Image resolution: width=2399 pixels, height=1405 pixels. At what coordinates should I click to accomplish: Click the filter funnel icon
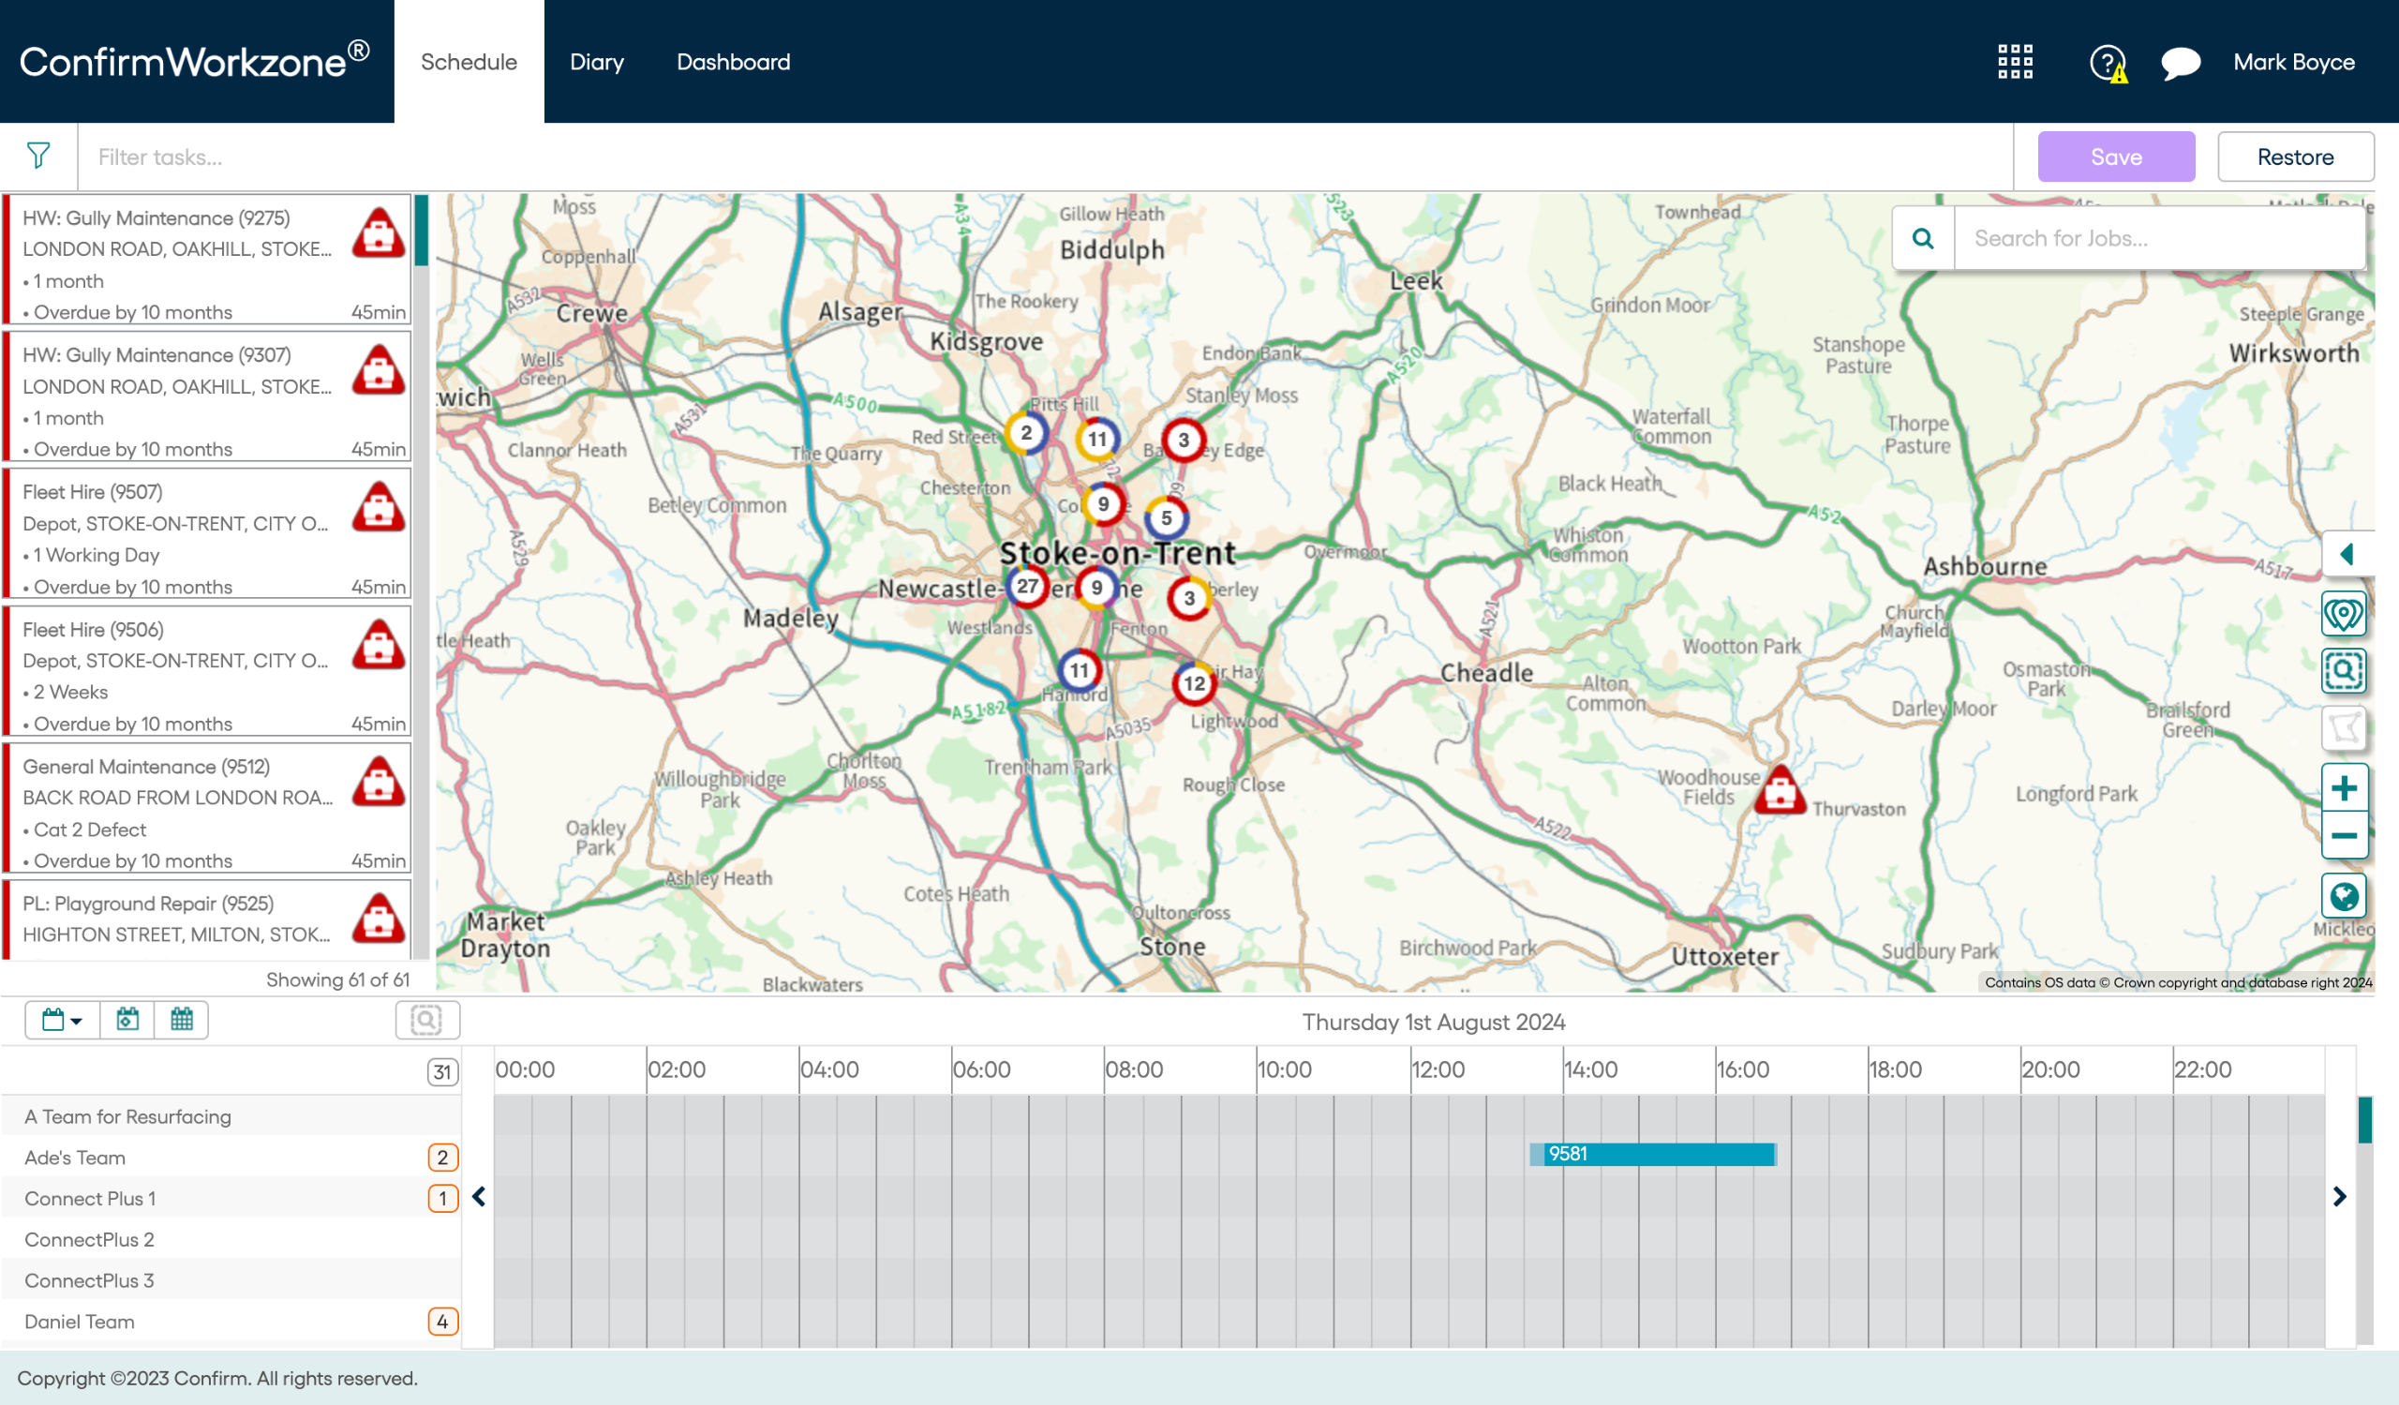point(38,157)
